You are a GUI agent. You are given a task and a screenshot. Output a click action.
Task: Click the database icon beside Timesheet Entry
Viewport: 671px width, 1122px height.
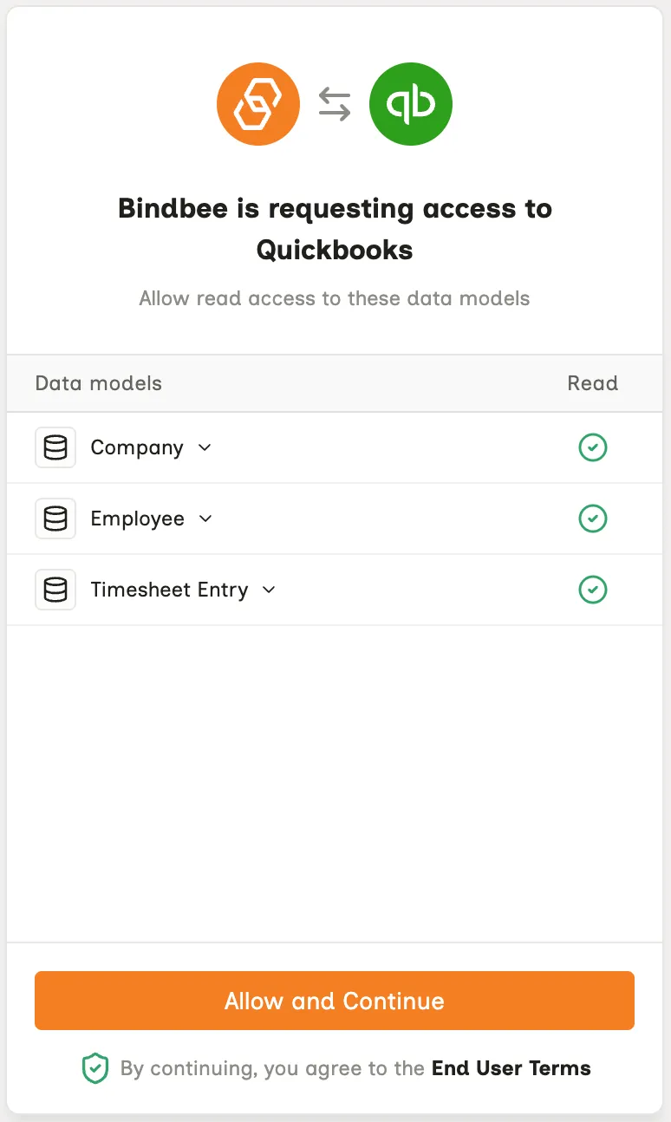click(55, 590)
